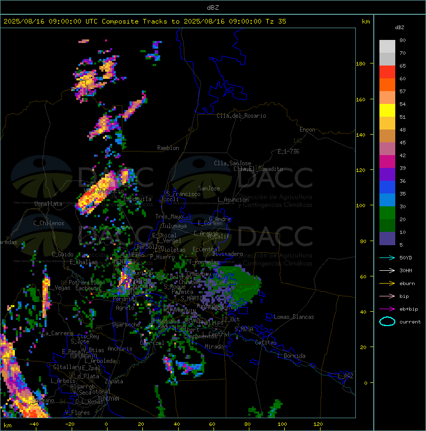Click the 'Encon' map label
Image resolution: width=426 pixels, height=431 pixels.
307,130
